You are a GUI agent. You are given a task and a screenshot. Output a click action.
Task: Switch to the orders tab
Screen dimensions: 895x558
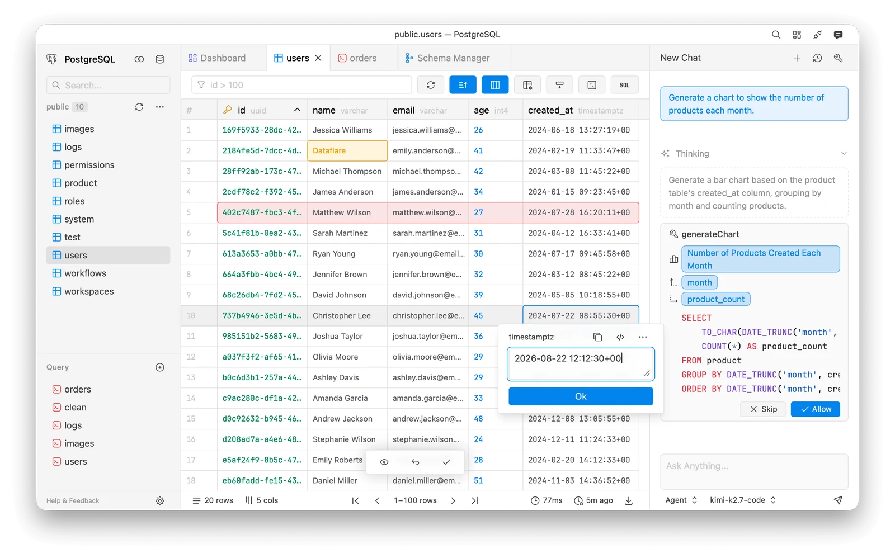357,58
